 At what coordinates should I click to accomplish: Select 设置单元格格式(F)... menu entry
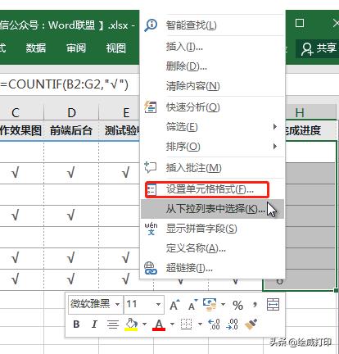click(213, 189)
